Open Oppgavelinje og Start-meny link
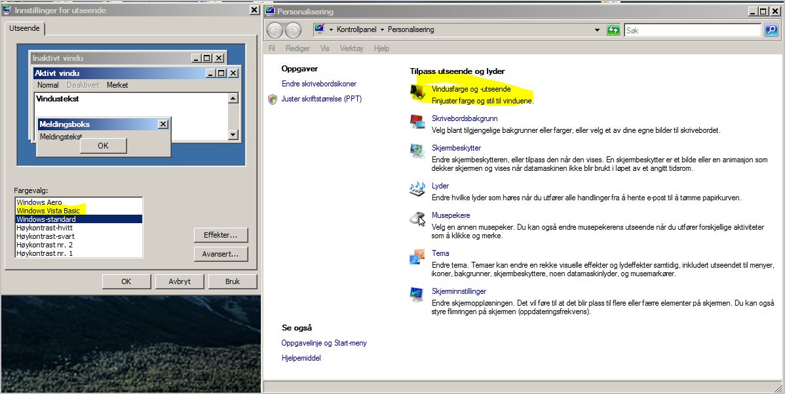The image size is (785, 394). coord(324,343)
